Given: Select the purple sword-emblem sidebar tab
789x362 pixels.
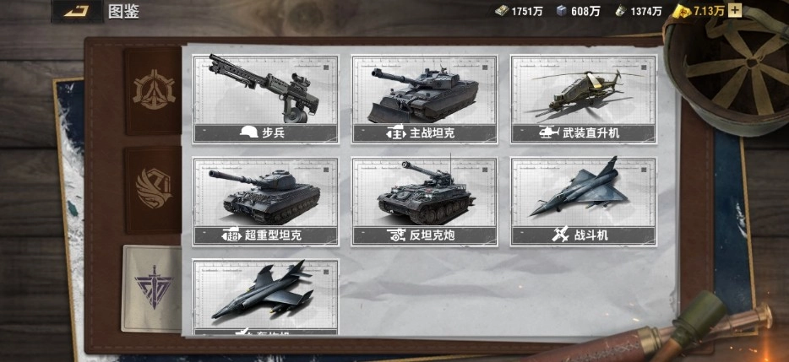Looking at the screenshot, I should click(x=153, y=288).
